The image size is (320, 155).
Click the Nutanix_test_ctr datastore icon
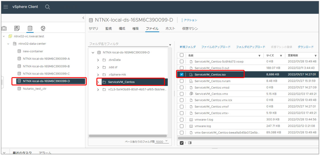pos(19,89)
